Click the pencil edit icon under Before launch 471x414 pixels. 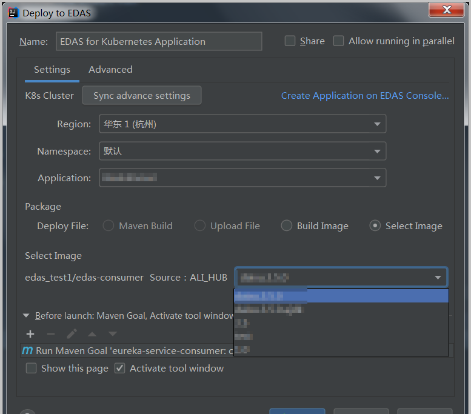coord(72,334)
